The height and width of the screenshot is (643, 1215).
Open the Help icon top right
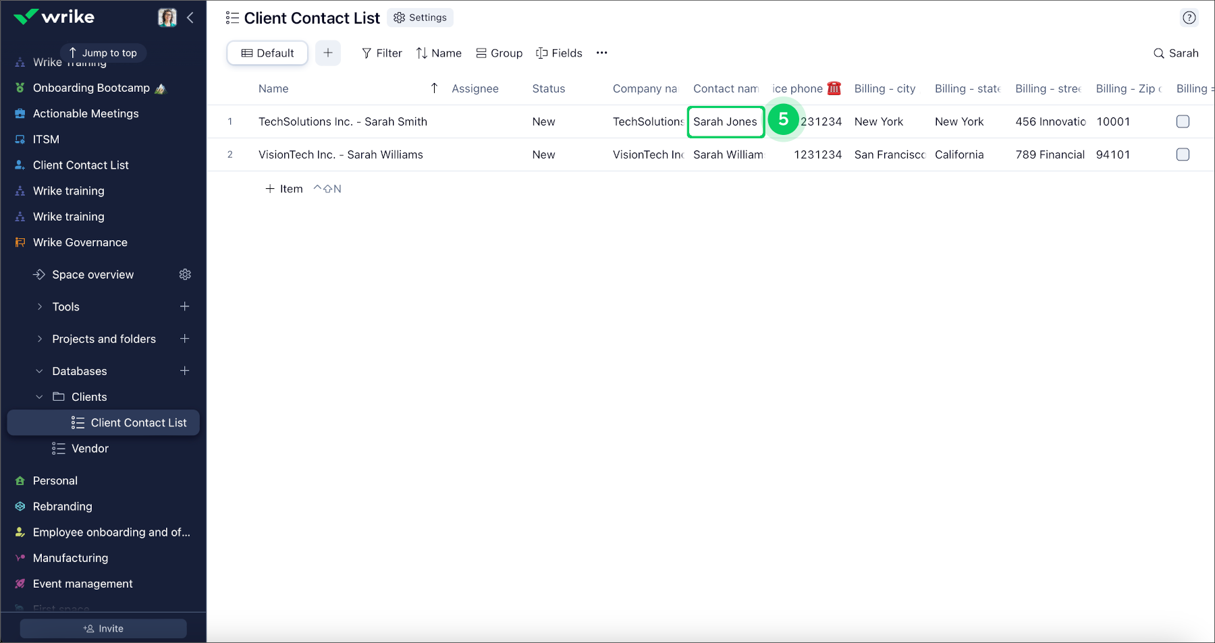point(1189,18)
